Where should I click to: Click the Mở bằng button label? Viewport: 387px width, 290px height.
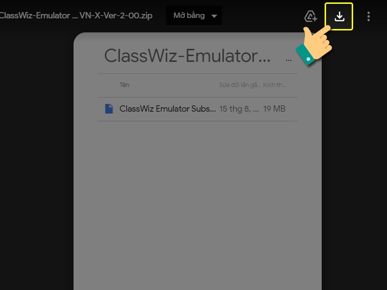[189, 15]
